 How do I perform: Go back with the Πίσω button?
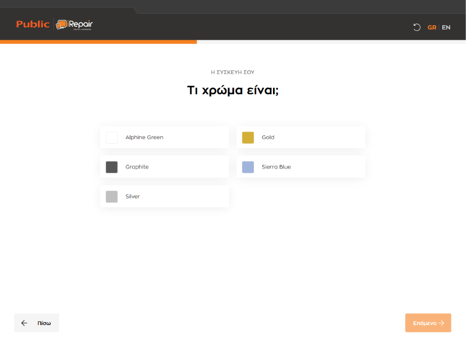[x=37, y=323]
